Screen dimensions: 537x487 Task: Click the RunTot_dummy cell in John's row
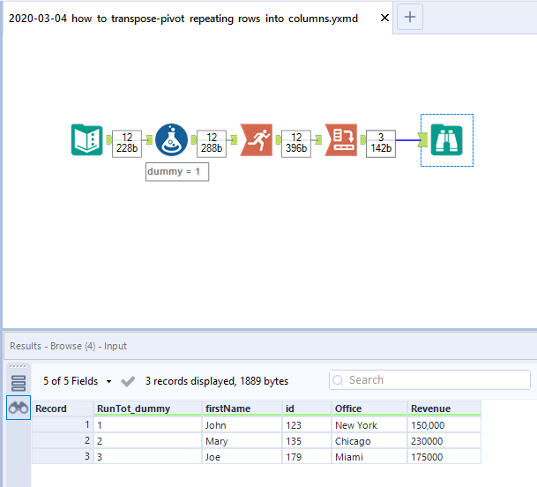[x=147, y=425]
